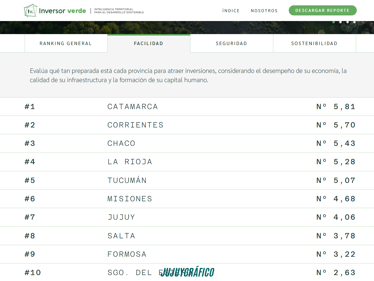Click rank number #10

[33, 272]
